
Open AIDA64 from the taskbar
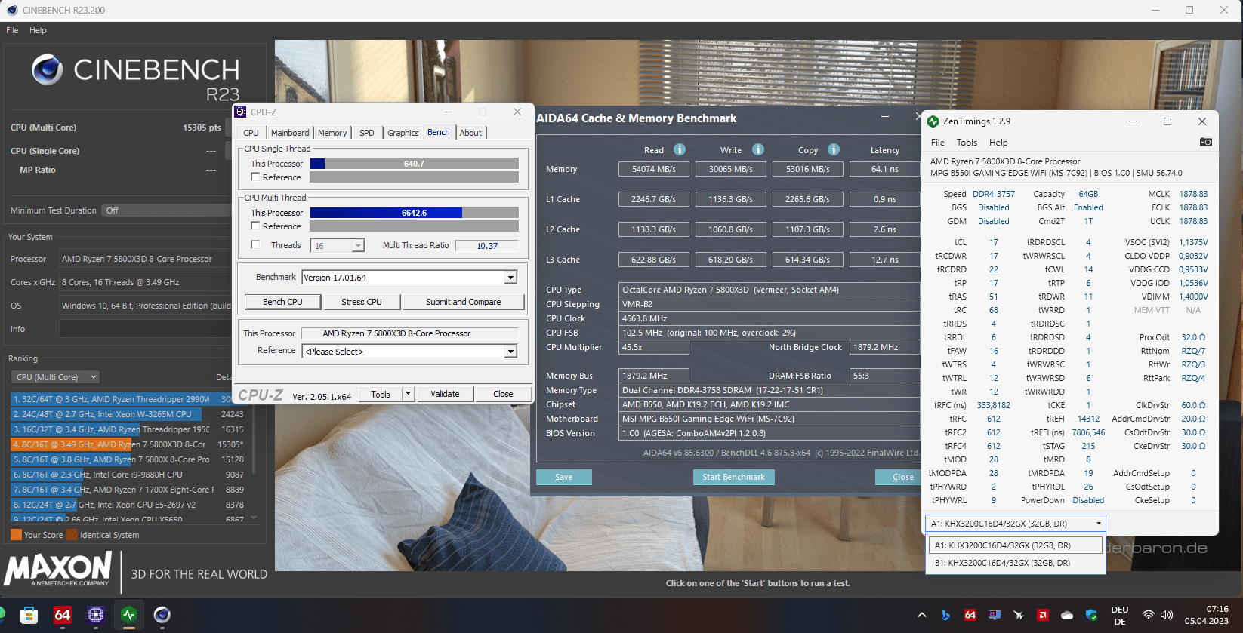(x=63, y=615)
